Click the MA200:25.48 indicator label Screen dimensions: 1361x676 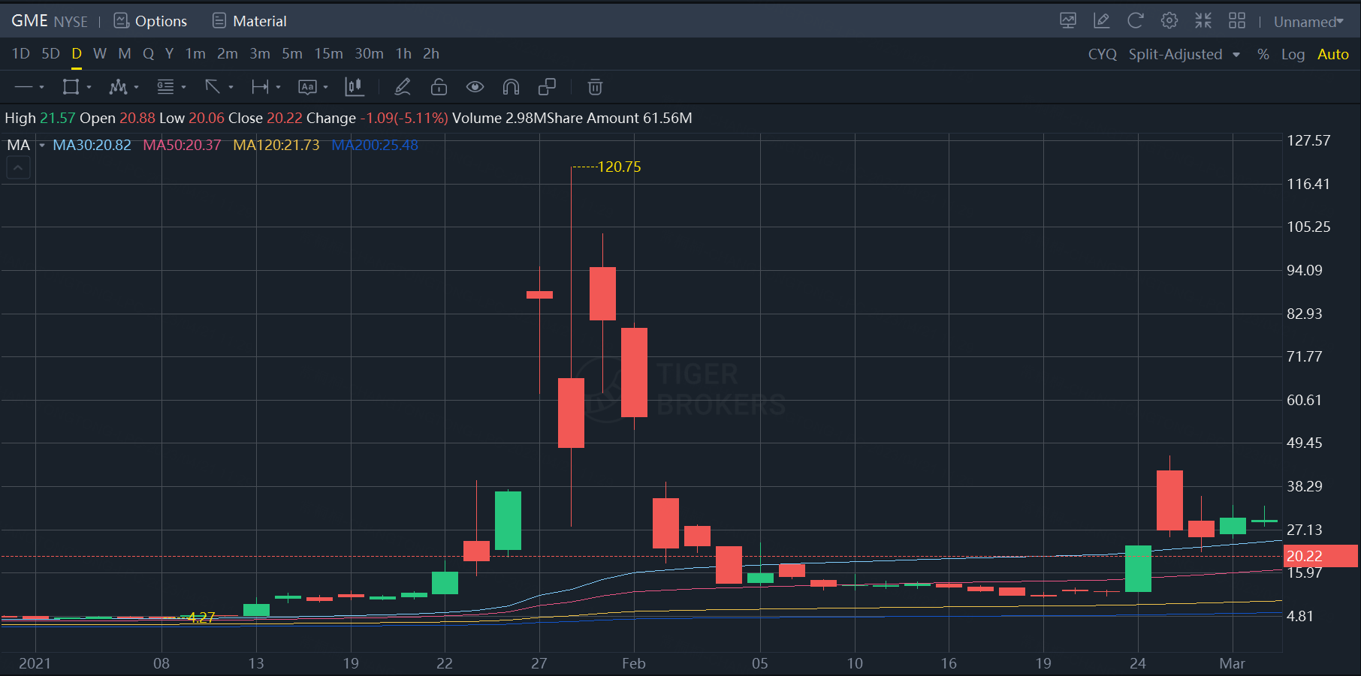pyautogui.click(x=375, y=145)
